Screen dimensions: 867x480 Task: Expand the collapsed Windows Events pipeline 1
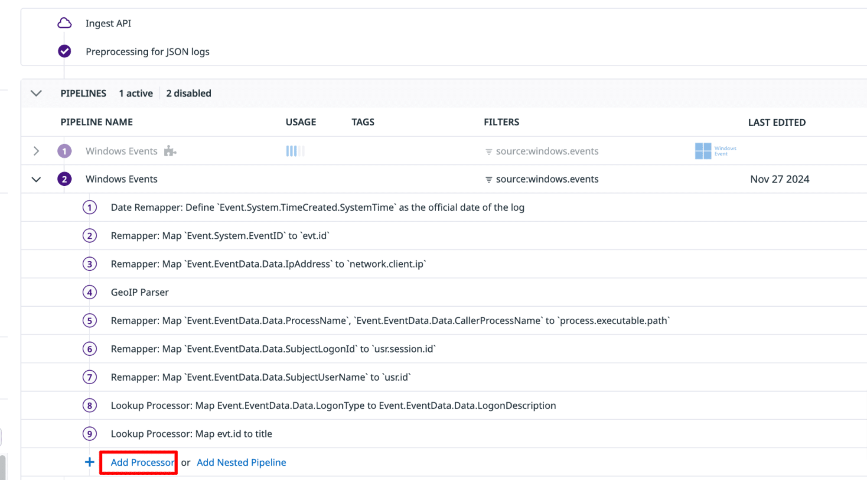(x=36, y=151)
